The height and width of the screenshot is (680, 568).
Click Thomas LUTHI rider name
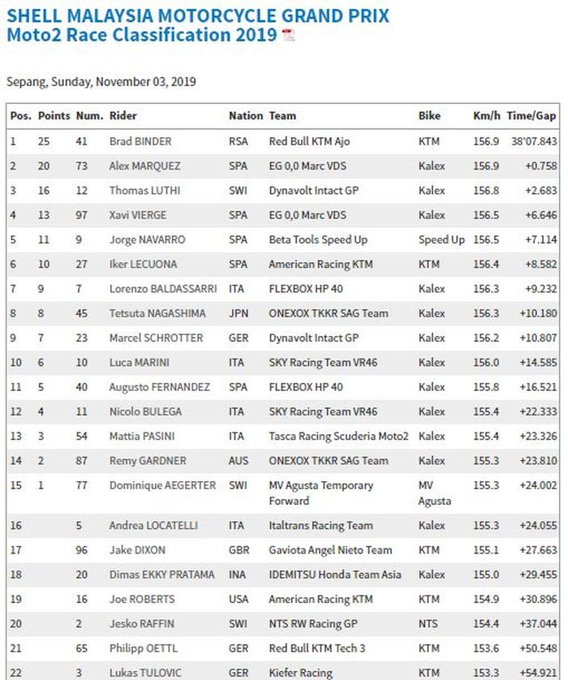(144, 191)
